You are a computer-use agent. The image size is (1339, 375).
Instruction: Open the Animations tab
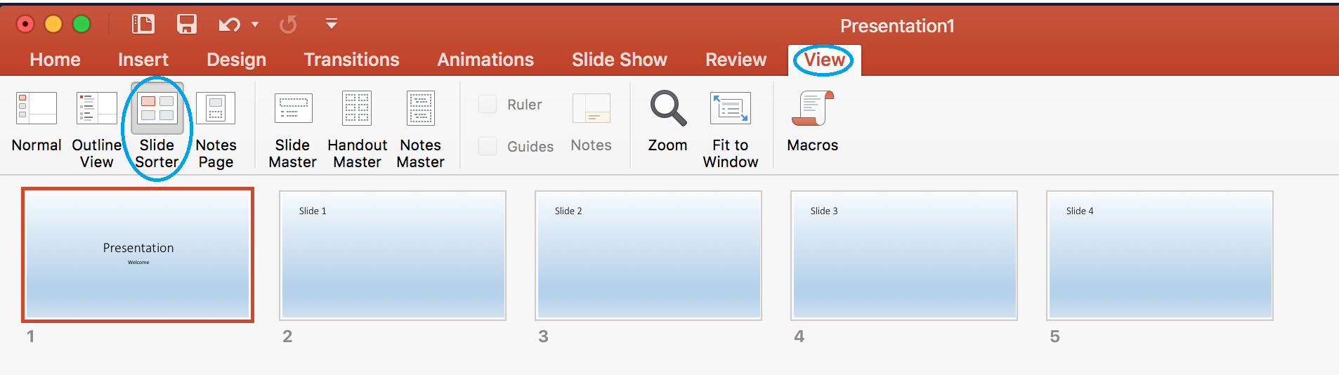pyautogui.click(x=485, y=60)
